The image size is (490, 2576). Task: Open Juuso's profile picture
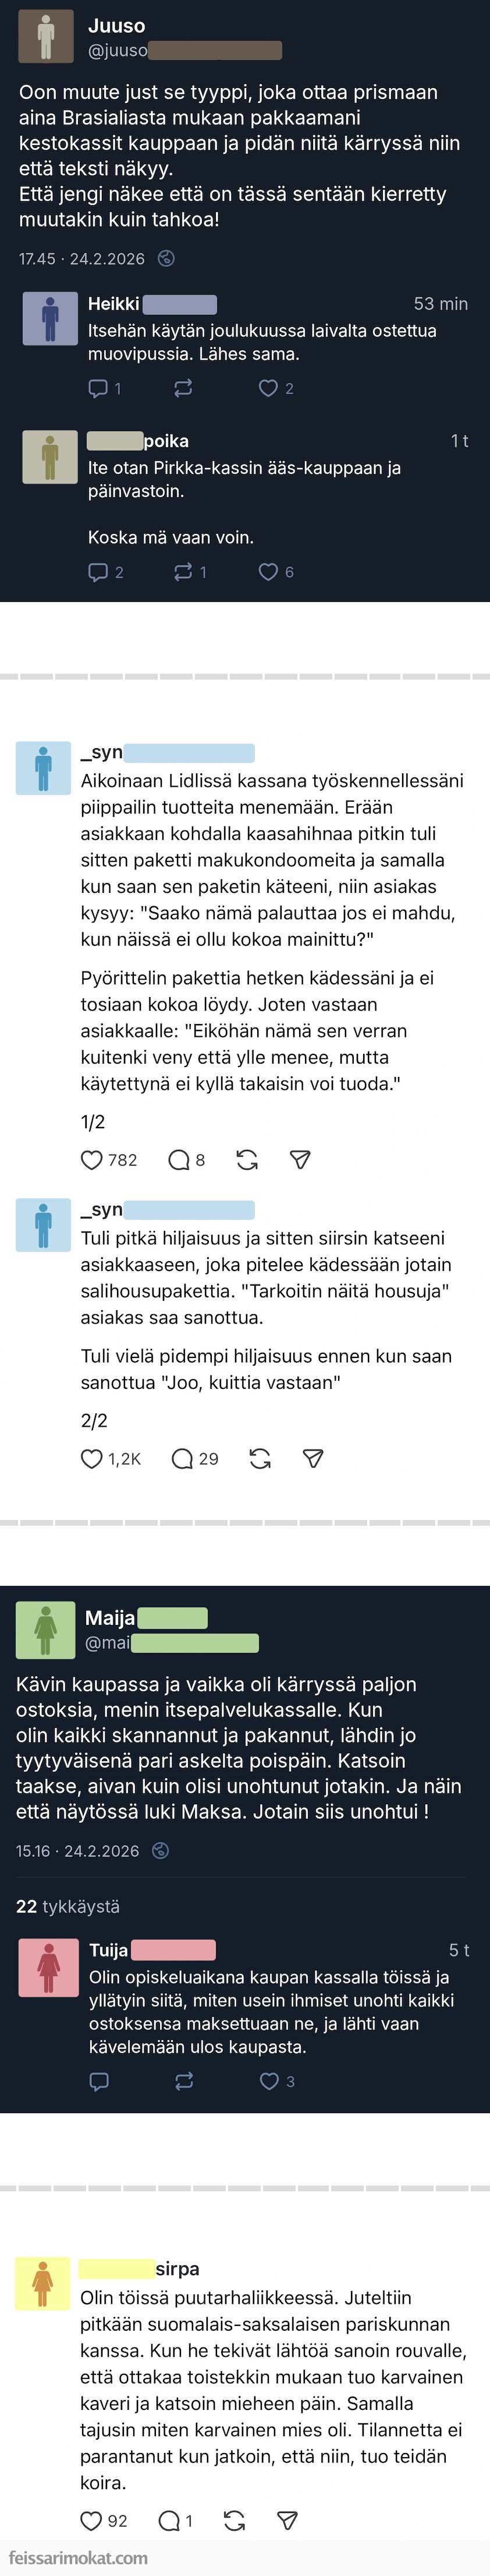pyautogui.click(x=46, y=37)
